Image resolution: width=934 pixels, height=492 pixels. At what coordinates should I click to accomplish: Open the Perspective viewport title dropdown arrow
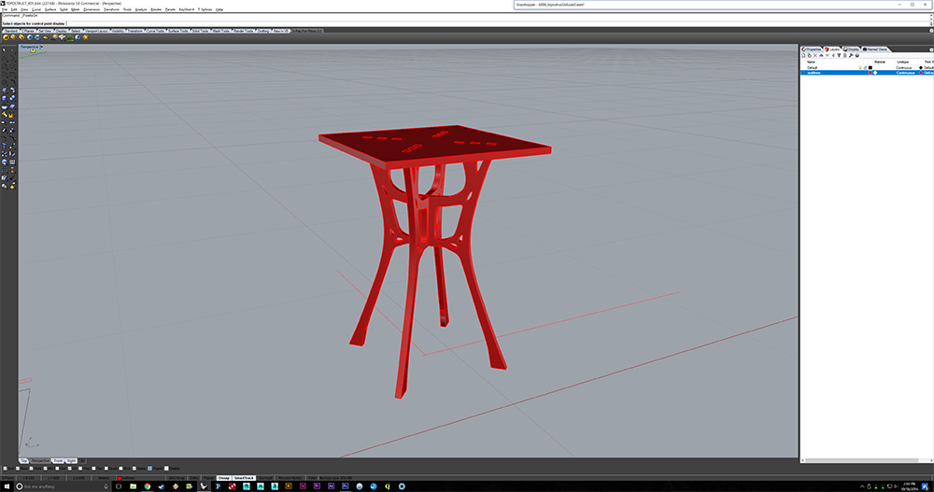[41, 47]
